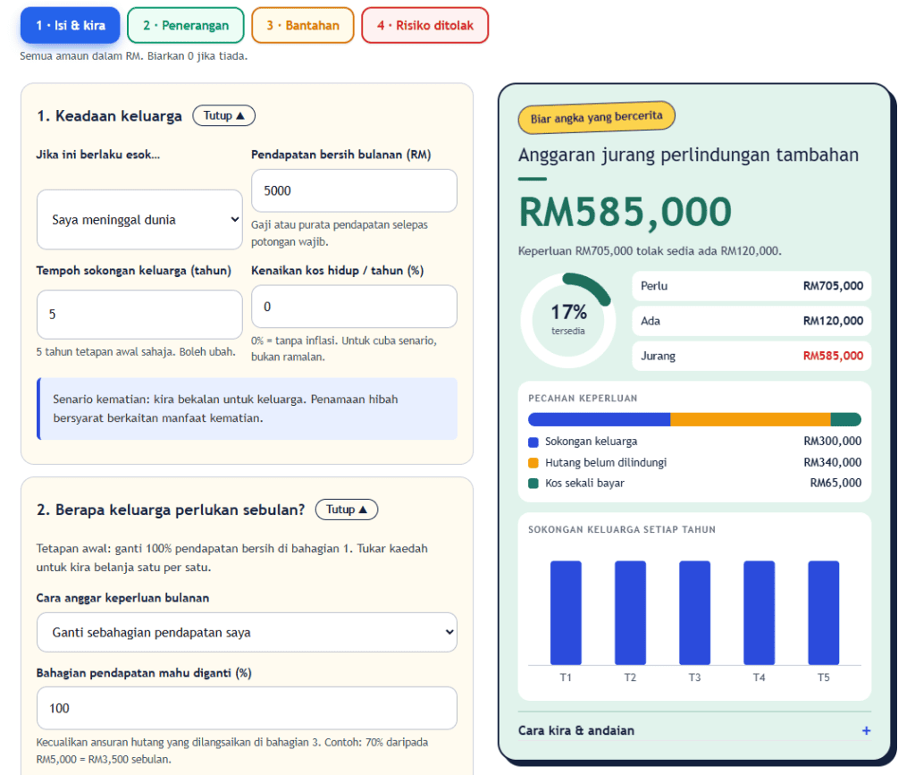Screen dimensions: 915x775
Task: Go to the "3 · Bantahan" tab
Action: pyautogui.click(x=303, y=25)
